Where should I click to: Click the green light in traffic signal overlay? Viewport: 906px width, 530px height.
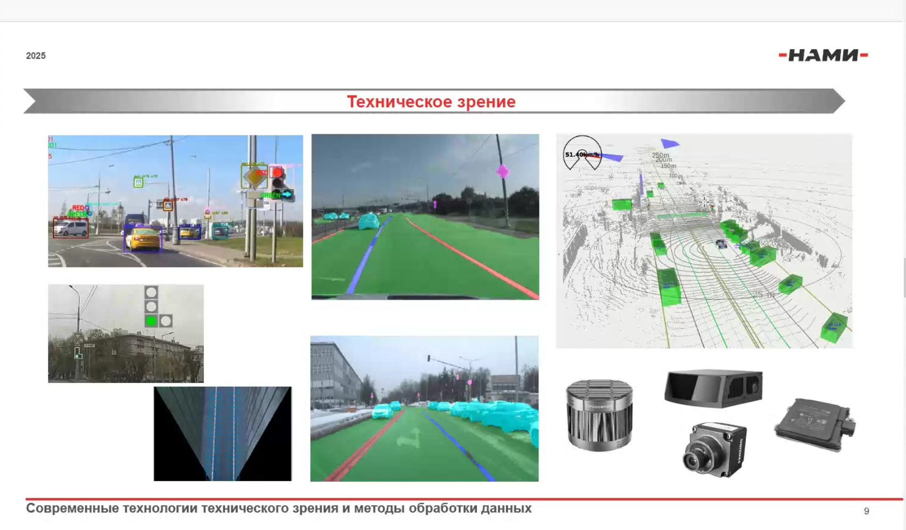[151, 320]
